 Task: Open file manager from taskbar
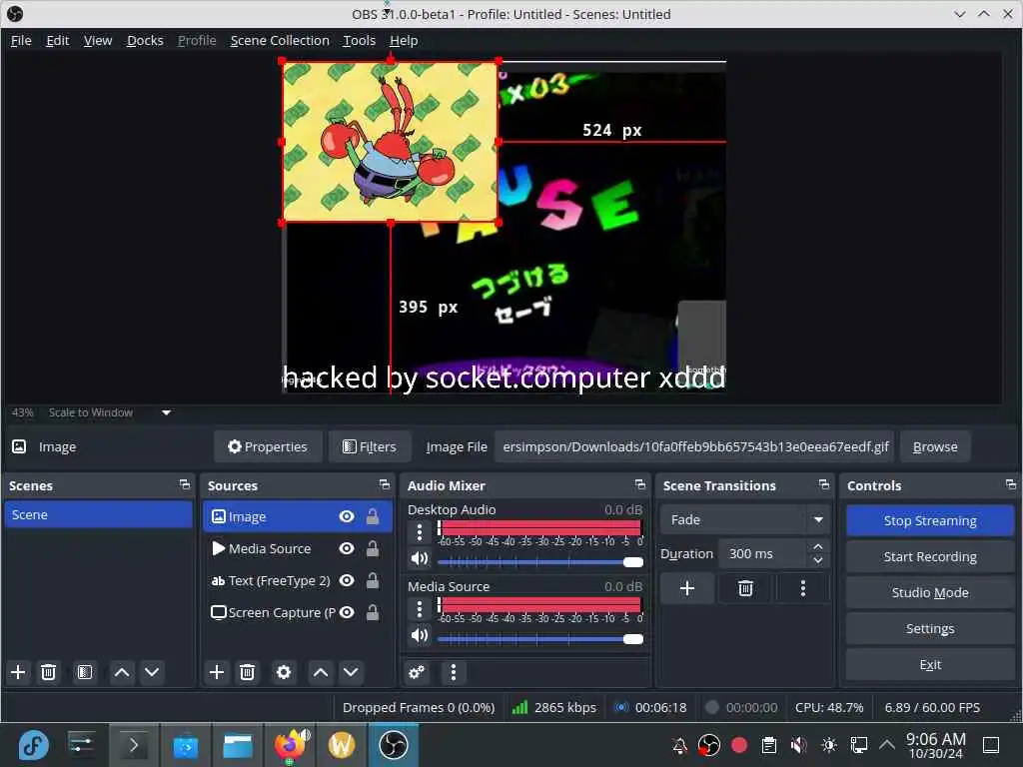tap(238, 745)
